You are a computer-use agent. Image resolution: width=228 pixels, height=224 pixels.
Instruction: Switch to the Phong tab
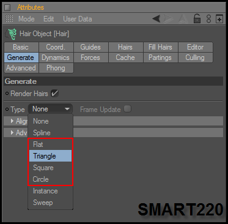(x=56, y=68)
